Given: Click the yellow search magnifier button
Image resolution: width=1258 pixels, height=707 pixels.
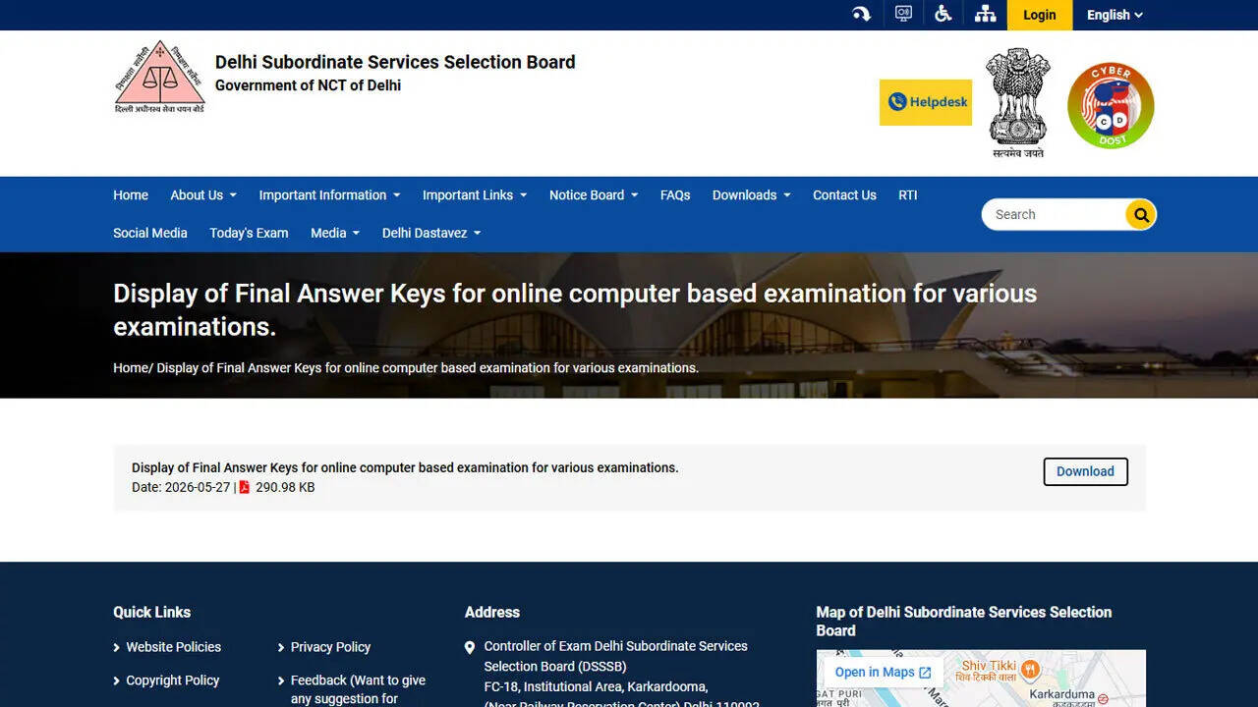Looking at the screenshot, I should pos(1140,214).
